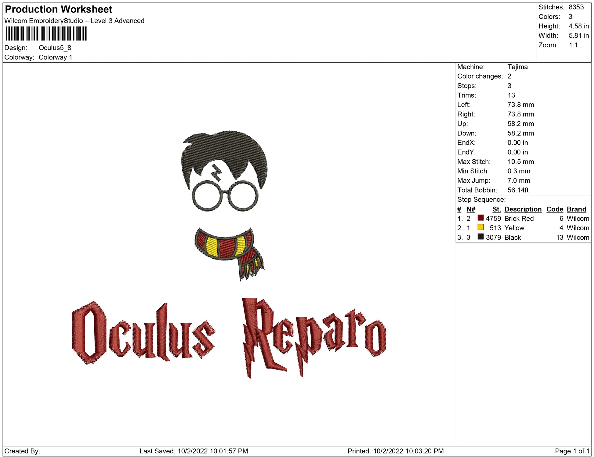
Task: Click the 'St.' column header
Action: 496,209
